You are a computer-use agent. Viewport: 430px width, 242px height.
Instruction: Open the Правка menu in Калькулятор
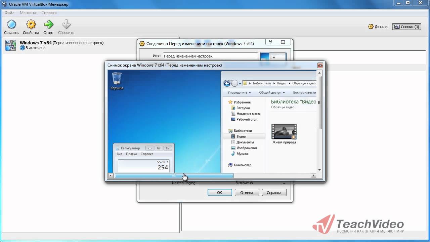coord(131,154)
